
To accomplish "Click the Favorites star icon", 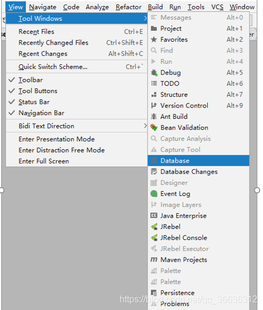I will (x=154, y=39).
